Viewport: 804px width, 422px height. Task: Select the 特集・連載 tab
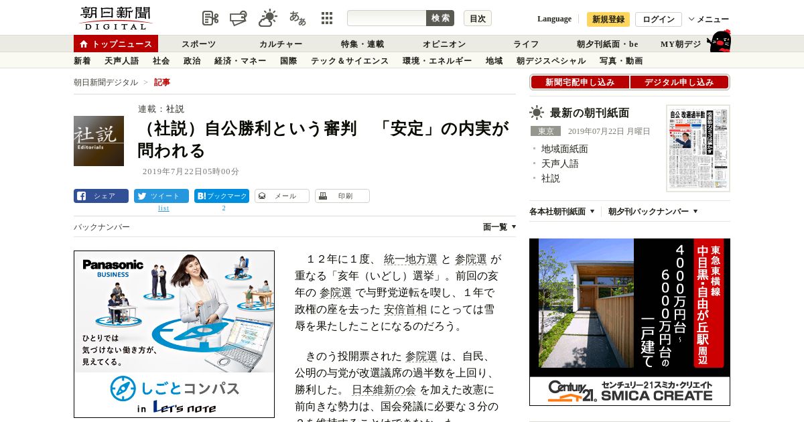[x=362, y=44]
